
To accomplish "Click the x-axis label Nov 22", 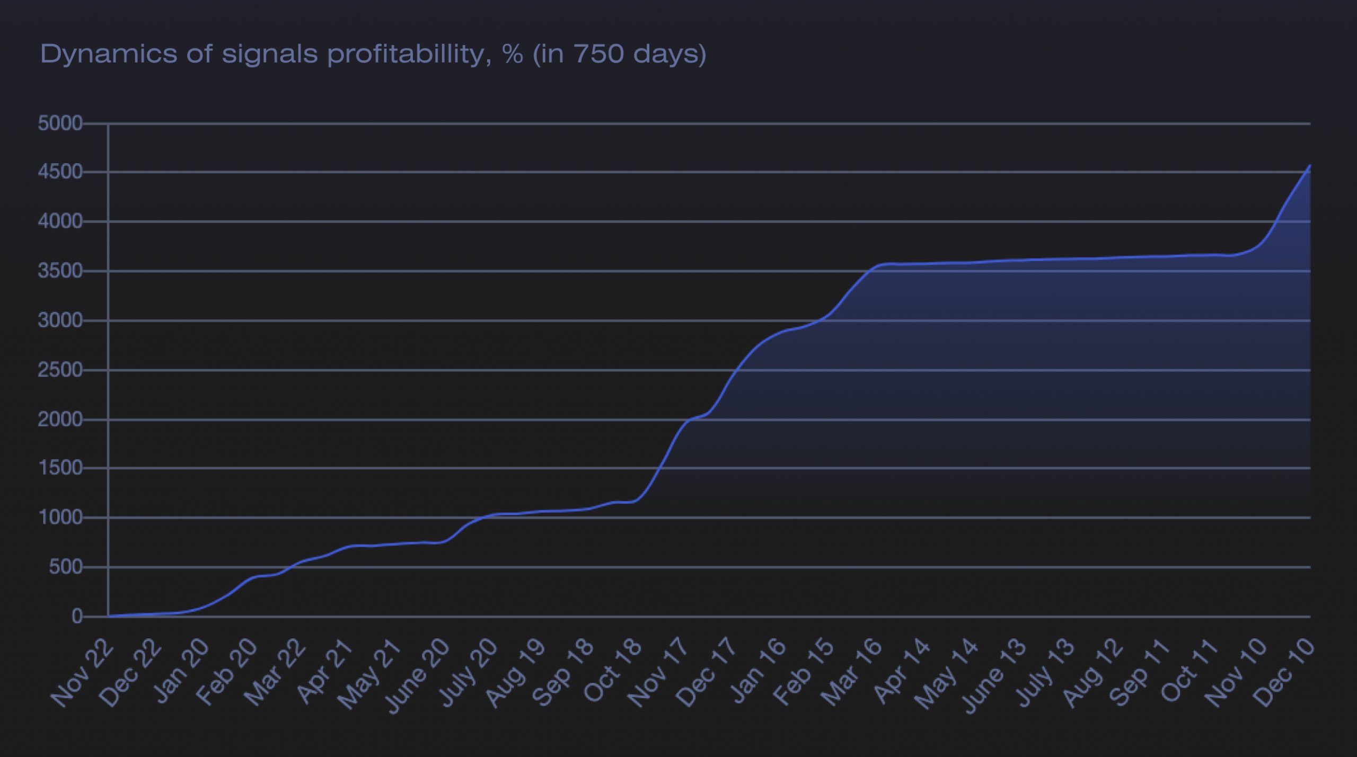I will coord(82,672).
